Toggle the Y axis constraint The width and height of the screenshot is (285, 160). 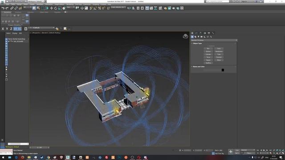pos(7,28)
